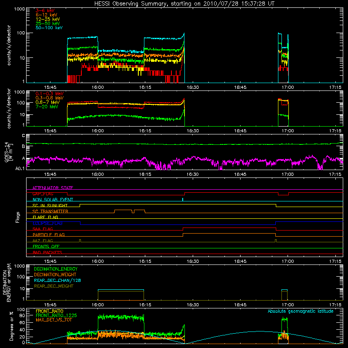
Task: Click the green FRONT_RATIO_1225 plateau near 16:07
Action: [x=121, y=317]
